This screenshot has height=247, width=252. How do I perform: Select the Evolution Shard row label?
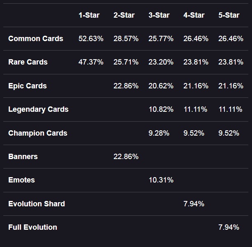pyautogui.click(x=37, y=204)
